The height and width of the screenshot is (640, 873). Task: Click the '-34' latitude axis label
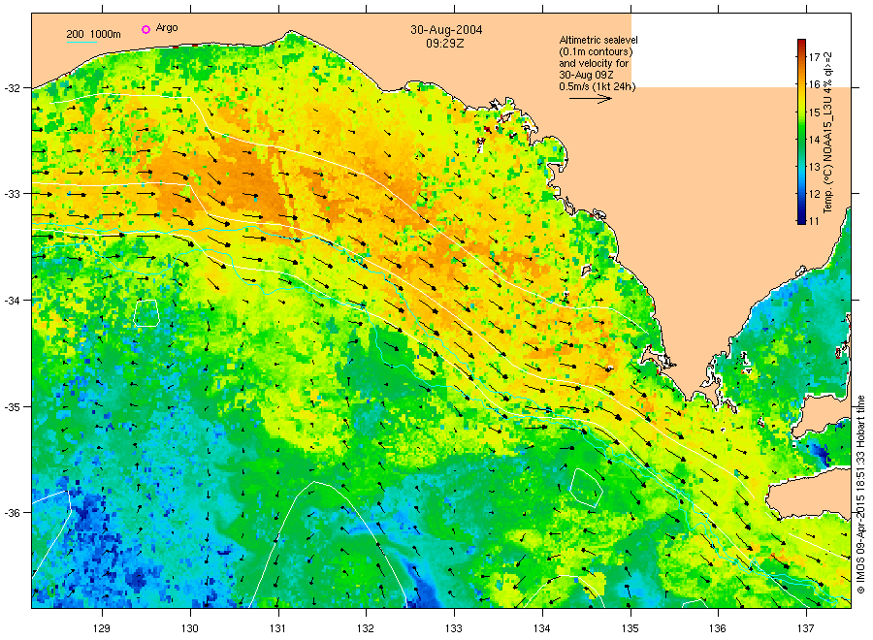click(x=12, y=301)
